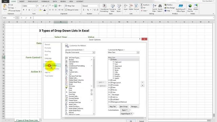The image size is (217, 122).
Task: Uncheck the Add-Ins tab checkbox
Action: click(x=111, y=97)
